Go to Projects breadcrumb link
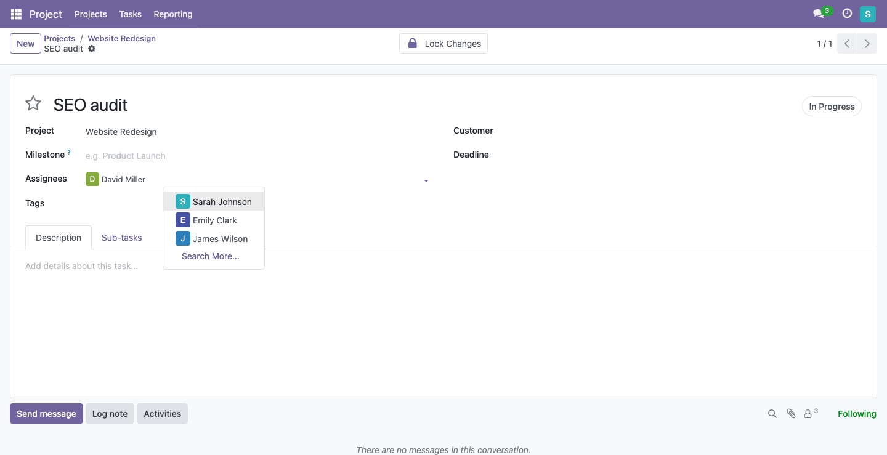887x455 pixels. 59,38
